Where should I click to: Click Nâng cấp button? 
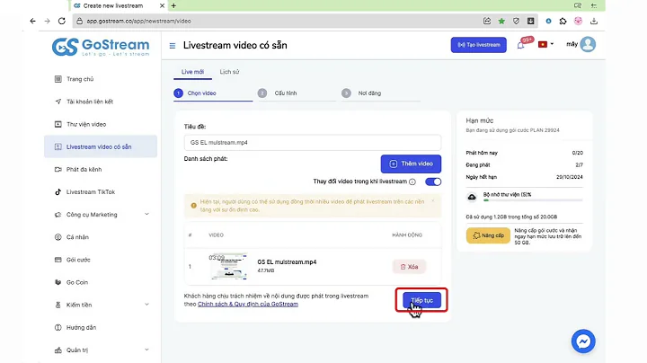point(488,235)
